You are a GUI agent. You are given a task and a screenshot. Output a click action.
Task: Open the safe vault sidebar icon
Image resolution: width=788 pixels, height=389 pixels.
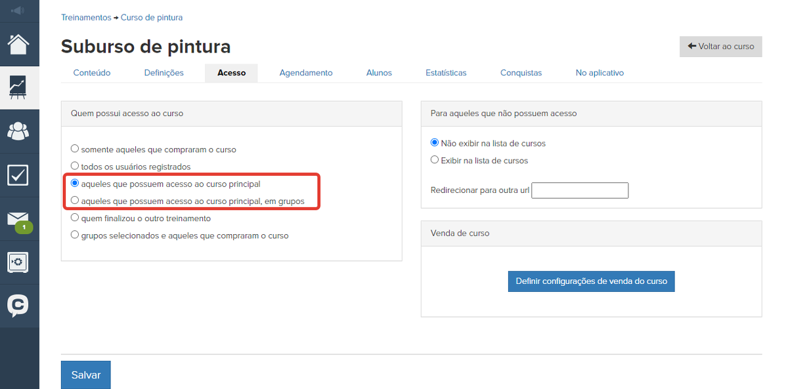click(18, 262)
